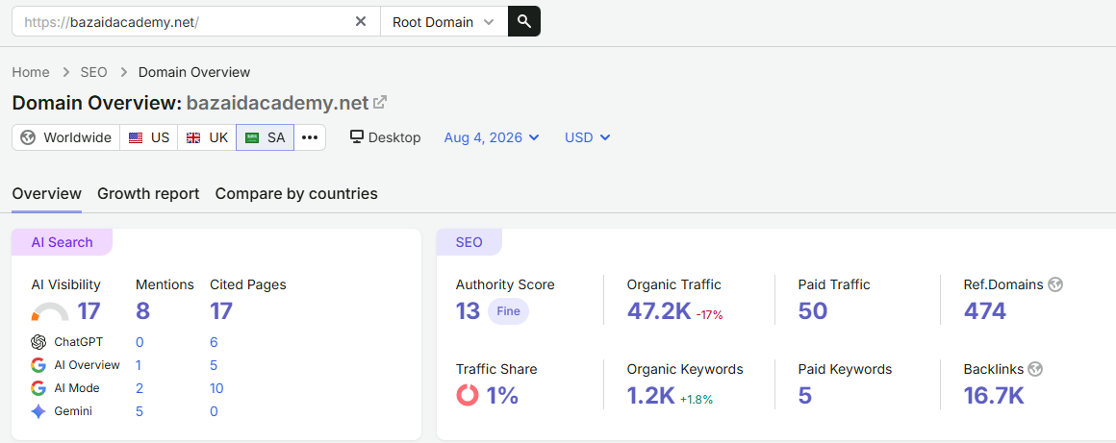
Task: Open external link icon beside bazaidacademy.net
Action: click(380, 102)
